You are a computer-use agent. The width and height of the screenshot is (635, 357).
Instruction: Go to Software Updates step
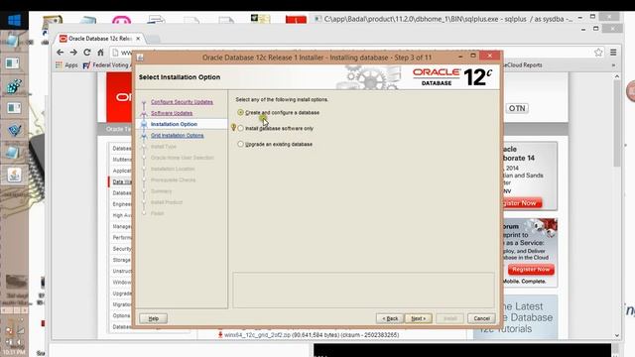(x=172, y=113)
